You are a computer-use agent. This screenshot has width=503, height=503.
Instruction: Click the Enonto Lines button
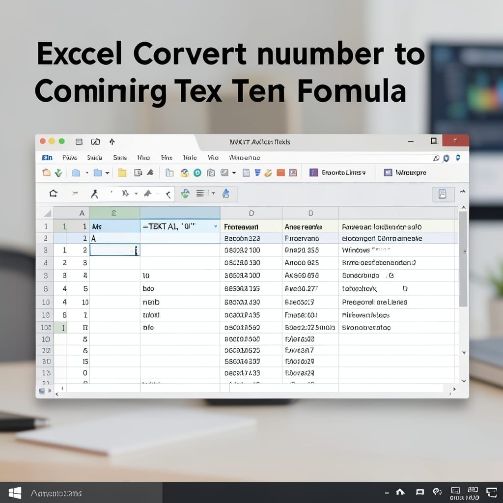click(x=337, y=172)
